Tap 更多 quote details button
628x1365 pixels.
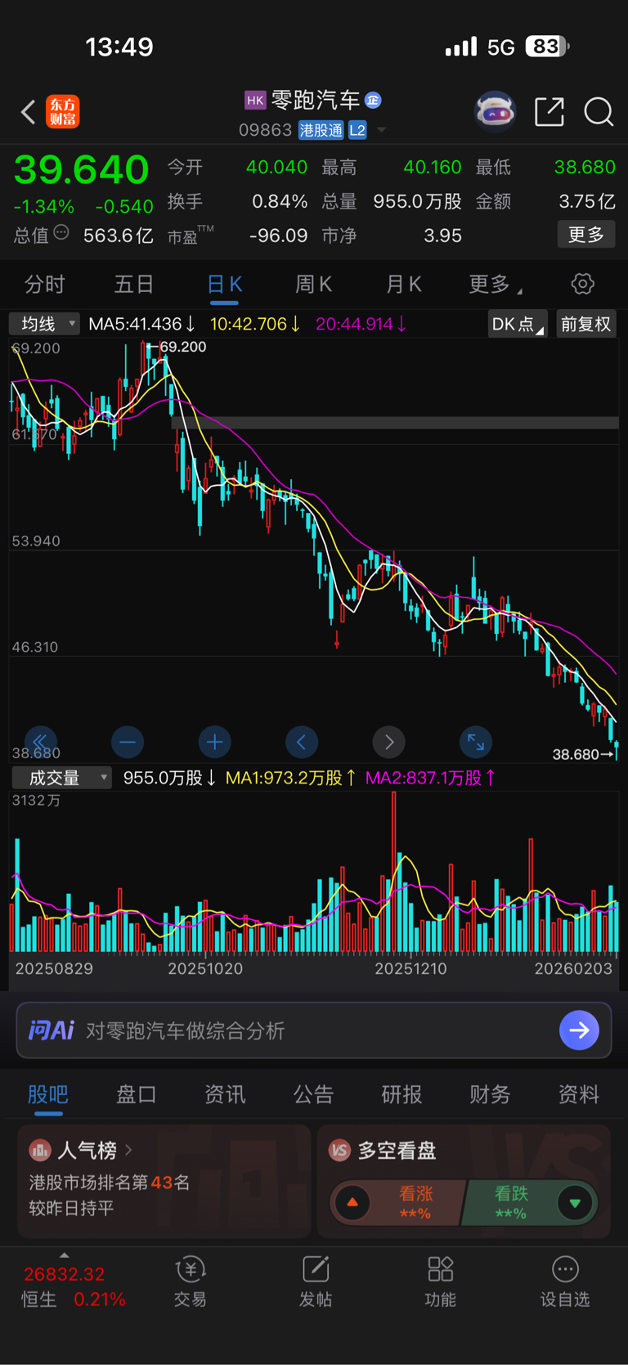pos(586,235)
